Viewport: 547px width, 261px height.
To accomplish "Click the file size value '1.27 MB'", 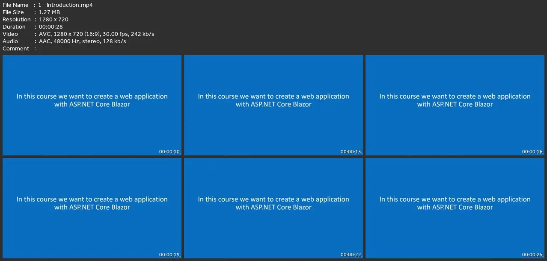I will pyautogui.click(x=49, y=12).
